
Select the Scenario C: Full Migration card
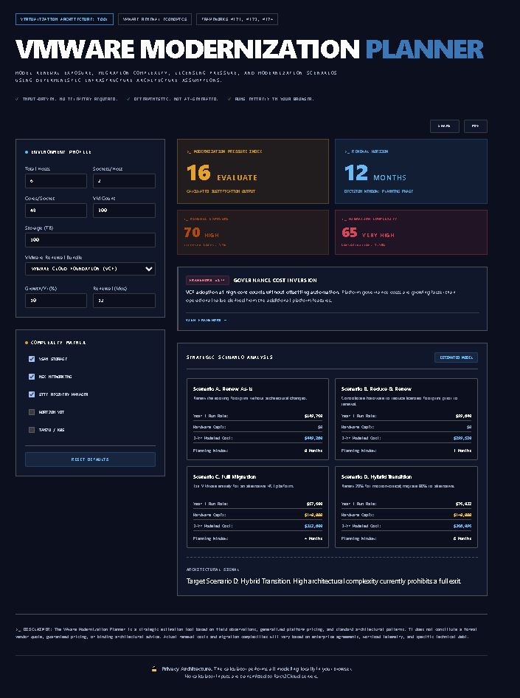257,507
